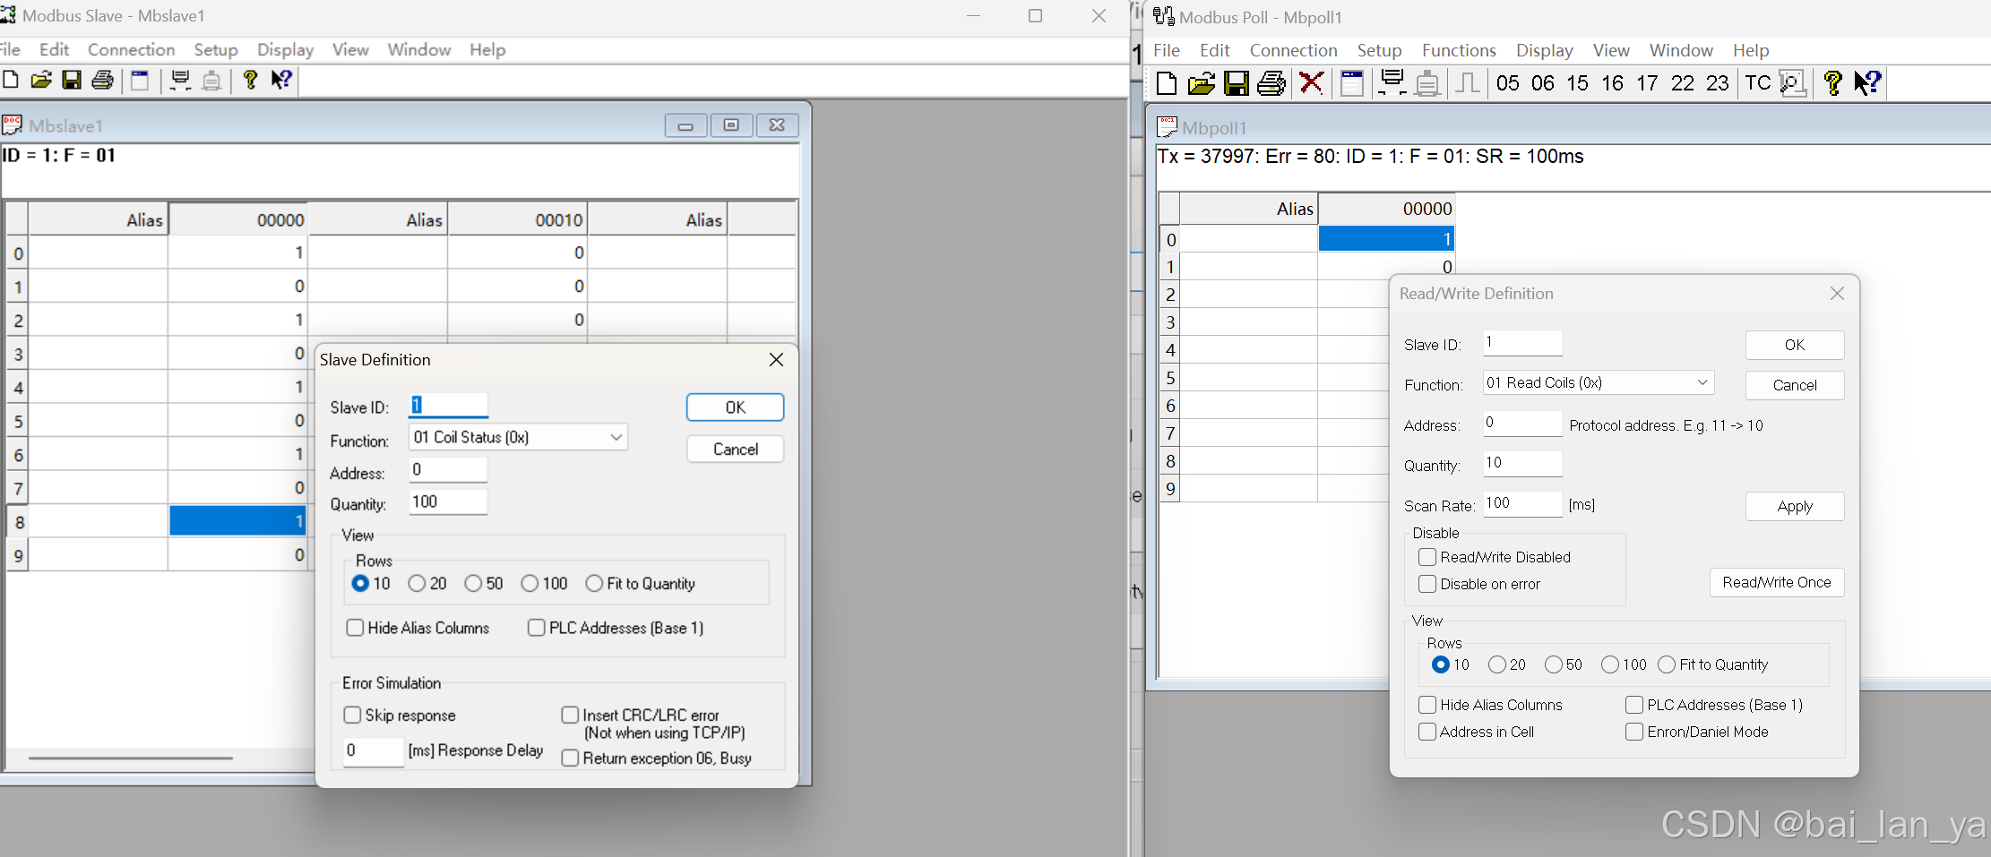Save icon in Modbus Poll toolbar

tap(1237, 82)
